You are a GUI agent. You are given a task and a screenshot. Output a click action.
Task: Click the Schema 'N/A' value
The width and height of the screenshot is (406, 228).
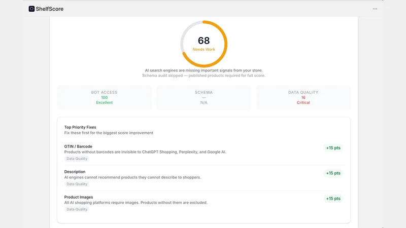tap(204, 103)
